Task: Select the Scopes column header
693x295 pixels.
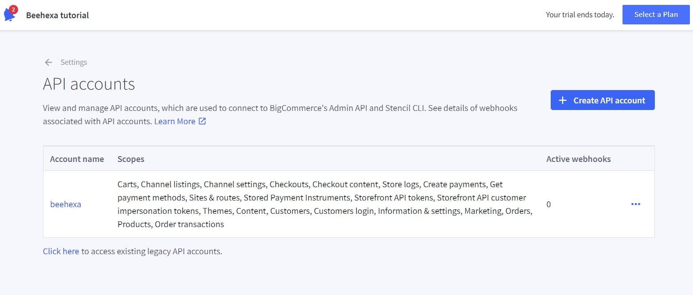Action: coord(131,158)
